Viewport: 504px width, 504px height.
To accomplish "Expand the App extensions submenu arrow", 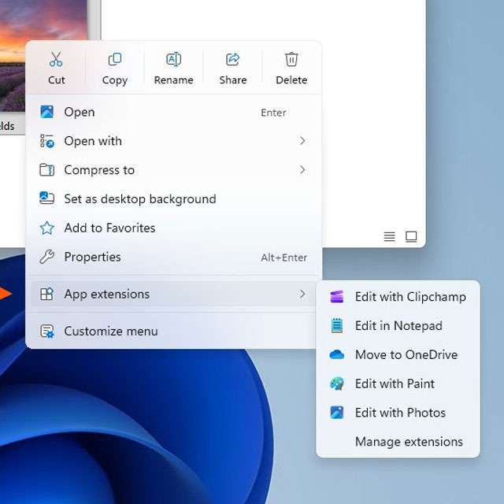I will [x=302, y=294].
